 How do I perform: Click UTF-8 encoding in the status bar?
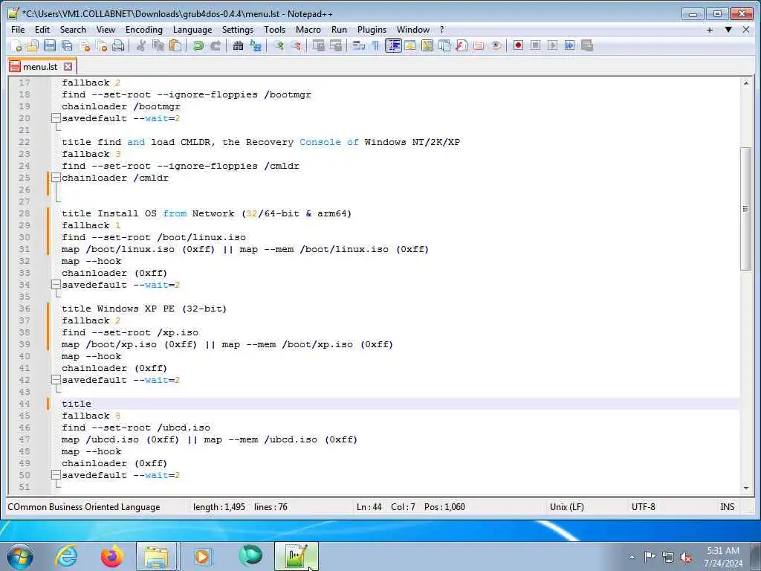point(643,507)
